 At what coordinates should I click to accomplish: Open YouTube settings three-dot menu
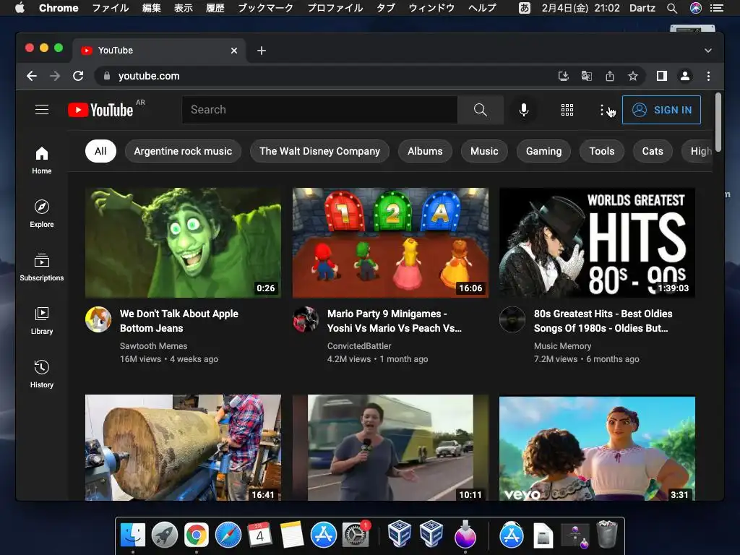[602, 110]
